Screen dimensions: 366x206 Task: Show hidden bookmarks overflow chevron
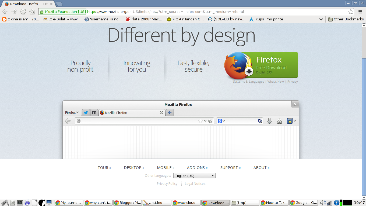pos(321,19)
